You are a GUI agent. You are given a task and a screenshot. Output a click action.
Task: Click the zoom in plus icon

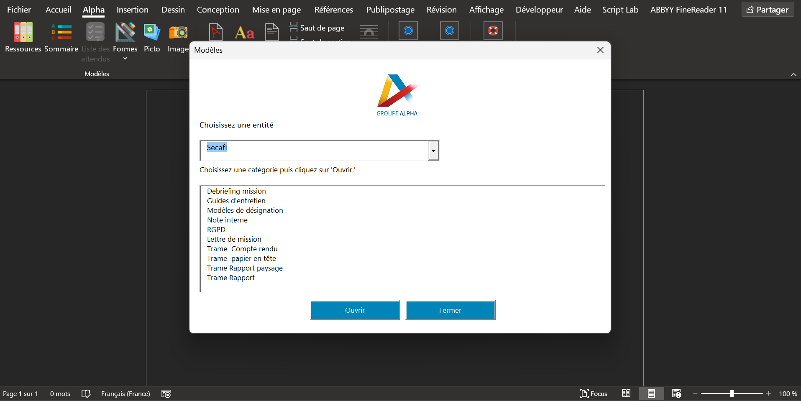point(769,394)
